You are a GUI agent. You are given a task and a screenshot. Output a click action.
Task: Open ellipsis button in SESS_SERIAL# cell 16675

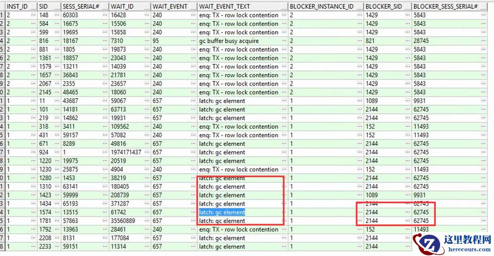[x=104, y=24]
